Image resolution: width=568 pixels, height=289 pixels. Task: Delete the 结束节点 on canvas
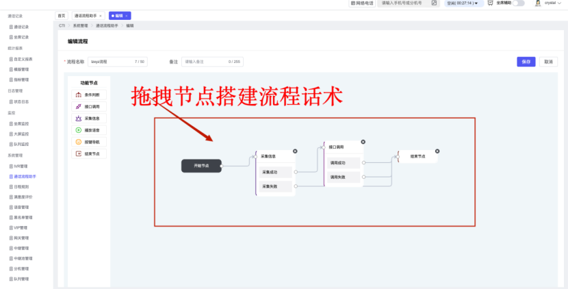point(437,151)
